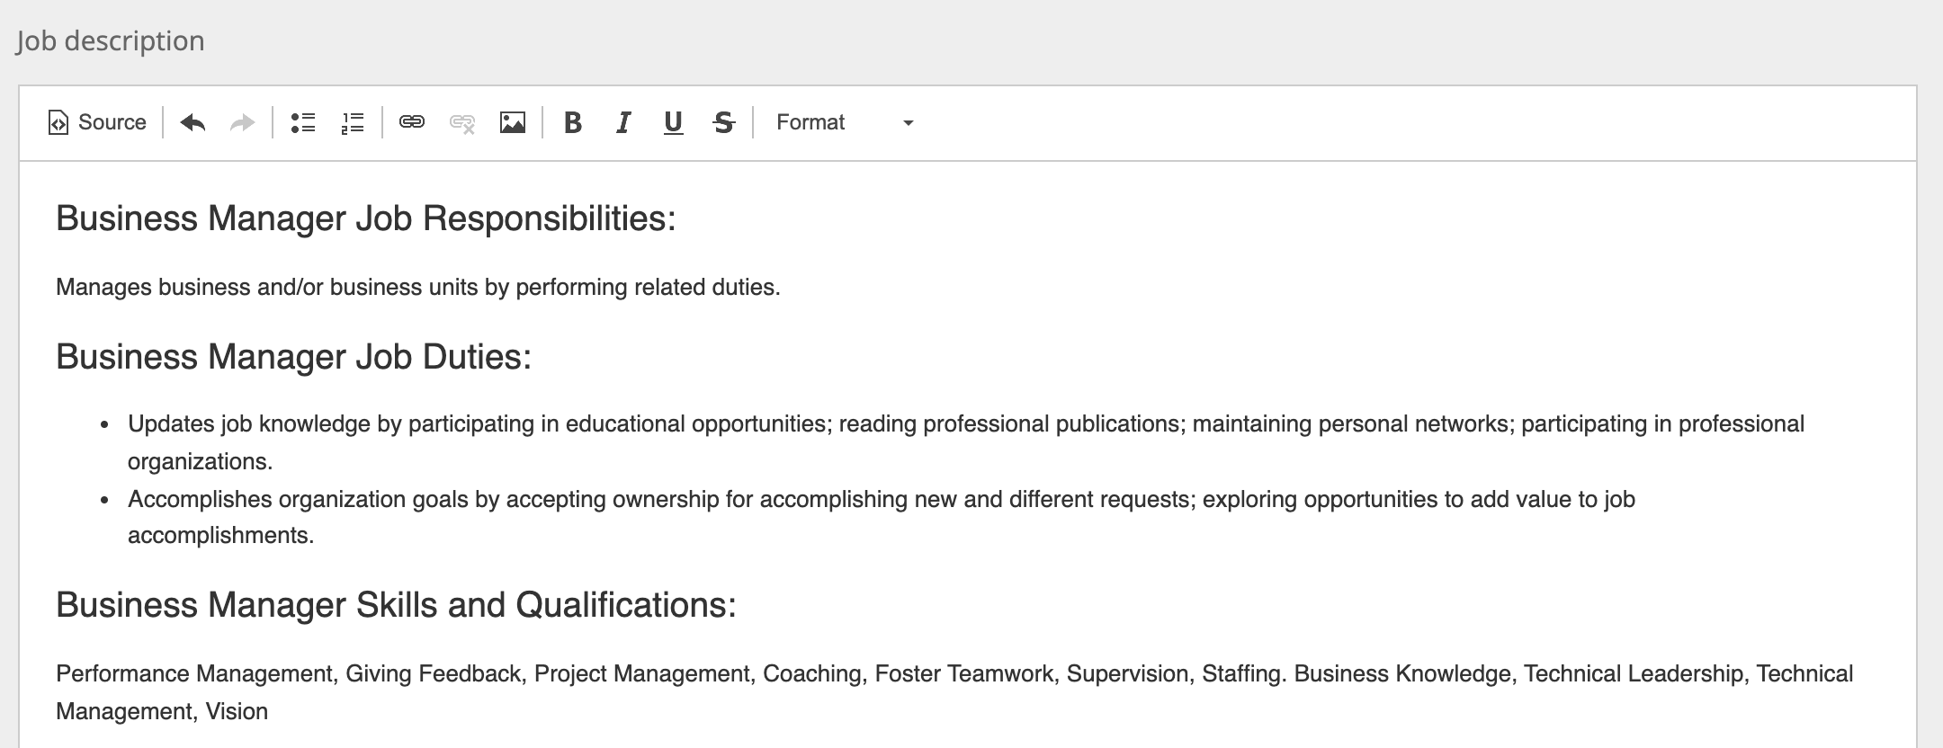
Task: Insert a numbered list
Action: tap(353, 122)
